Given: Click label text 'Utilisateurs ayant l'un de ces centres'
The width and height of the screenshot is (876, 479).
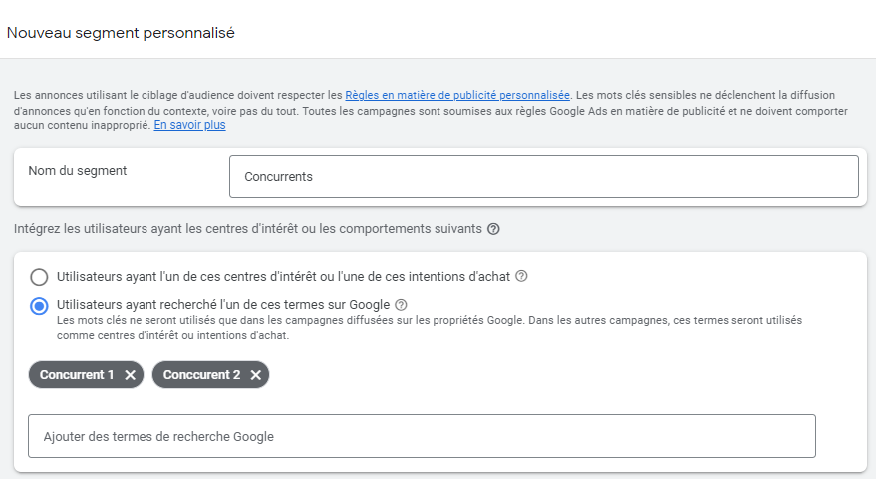Looking at the screenshot, I should [283, 276].
